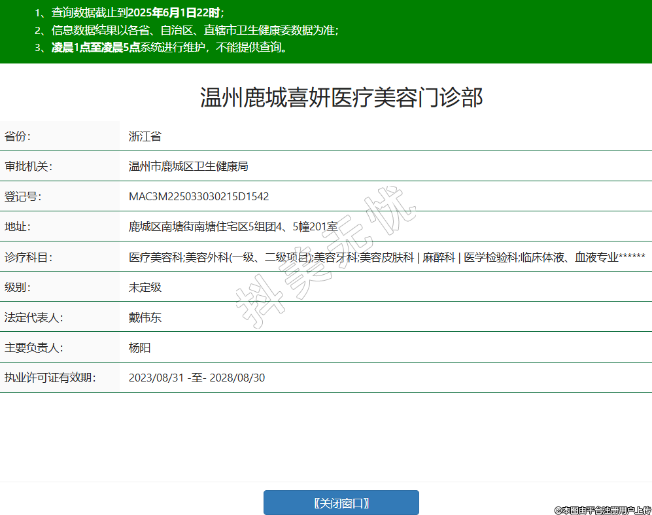Click the 关闭窗口 button
Image resolution: width=652 pixels, height=515 pixels.
(341, 503)
